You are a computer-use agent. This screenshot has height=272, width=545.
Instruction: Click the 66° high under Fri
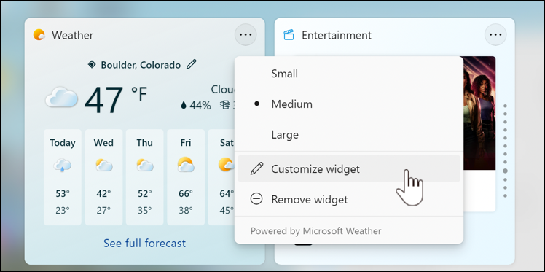186,194
